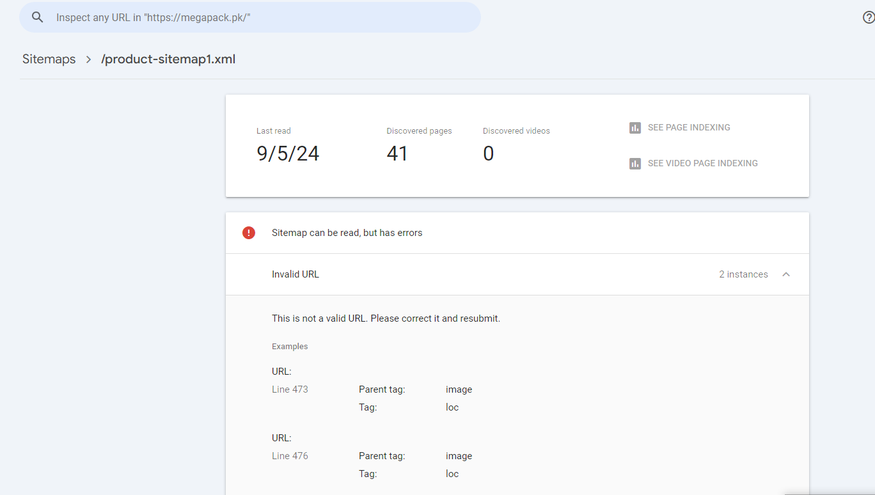Click the bar chart icon beside SEE VIDEO PAGE INDEXING
This screenshot has width=875, height=495.
635,164
